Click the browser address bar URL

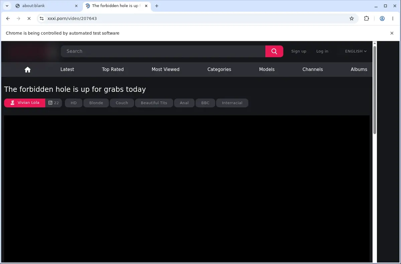pos(72,19)
